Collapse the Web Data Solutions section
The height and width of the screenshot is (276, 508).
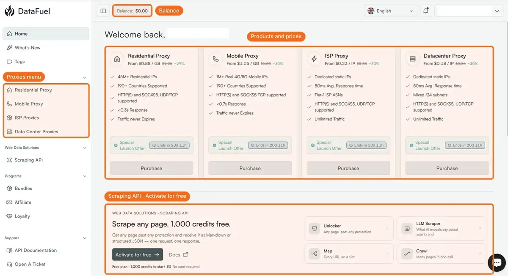coord(85,148)
